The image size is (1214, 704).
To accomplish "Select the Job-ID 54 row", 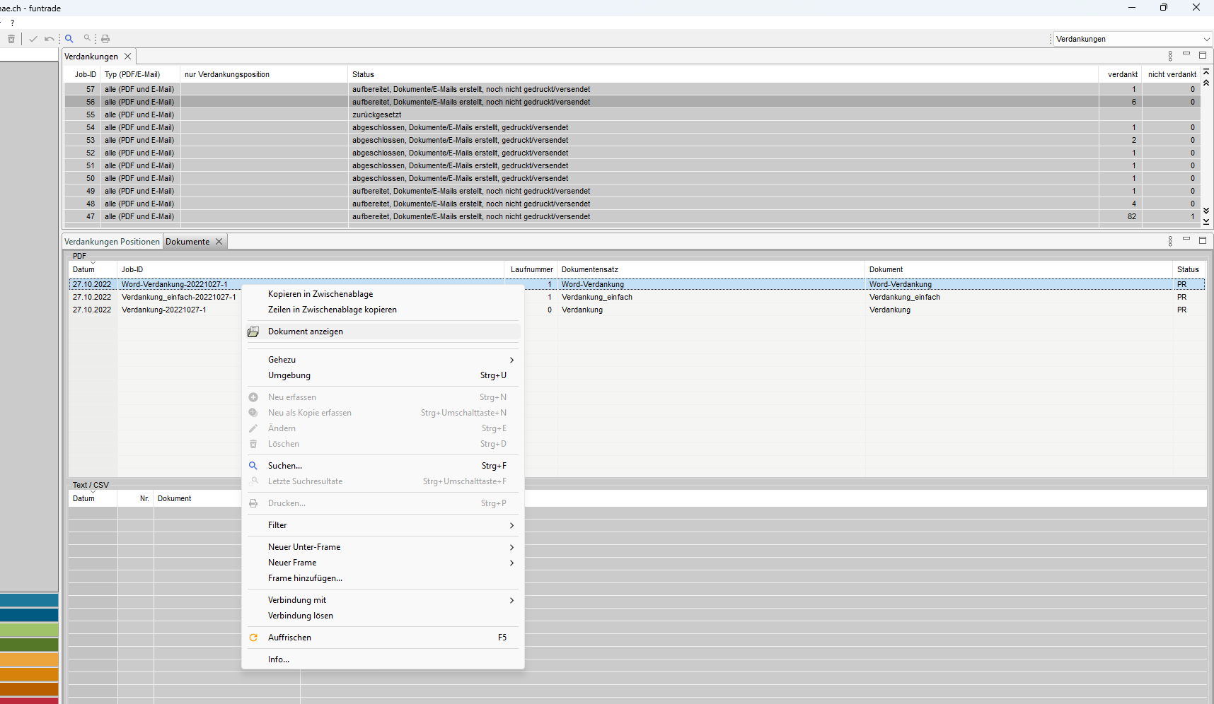I will (x=460, y=127).
